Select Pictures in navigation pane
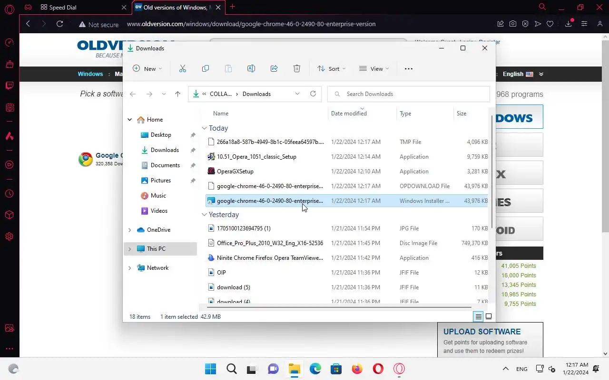609x380 pixels. pyautogui.click(x=161, y=180)
